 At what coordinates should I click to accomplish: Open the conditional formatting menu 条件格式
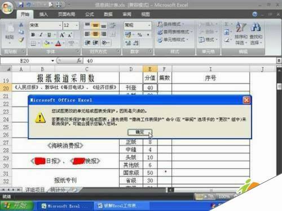pyautogui.click(x=171, y=24)
